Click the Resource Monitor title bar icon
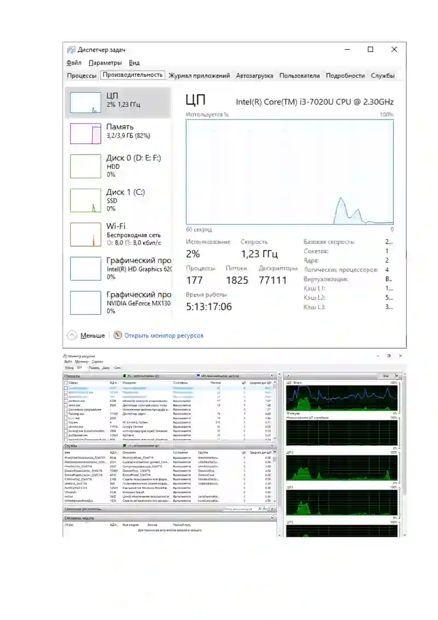438x620 pixels. (x=65, y=356)
